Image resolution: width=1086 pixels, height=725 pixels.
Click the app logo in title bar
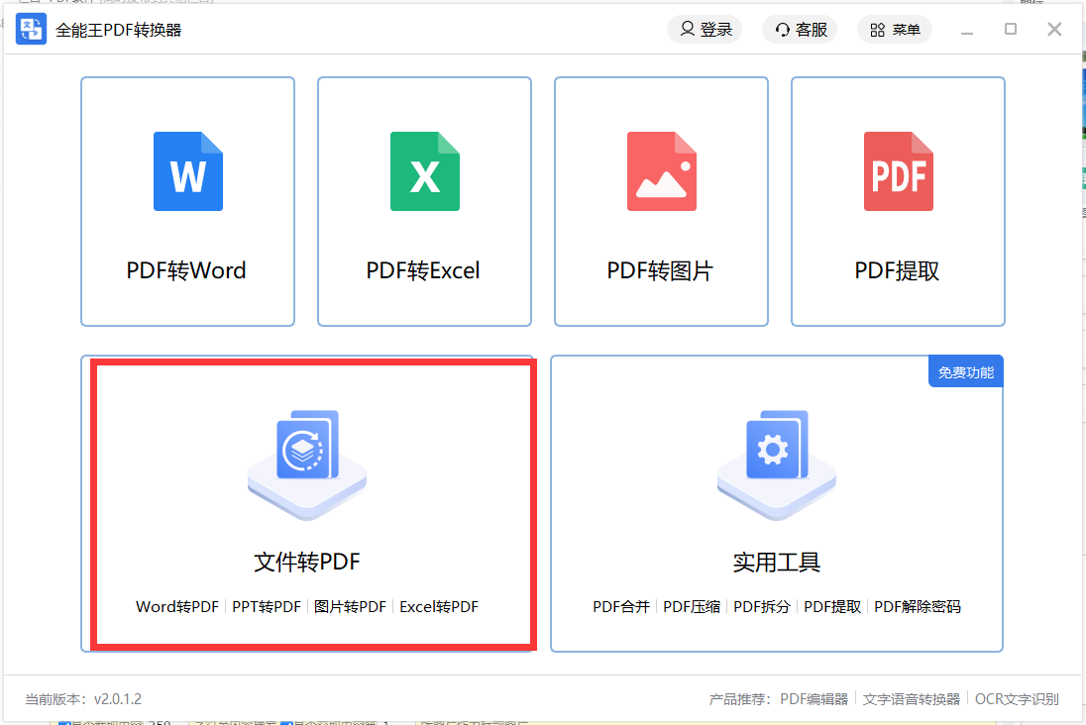(x=30, y=29)
